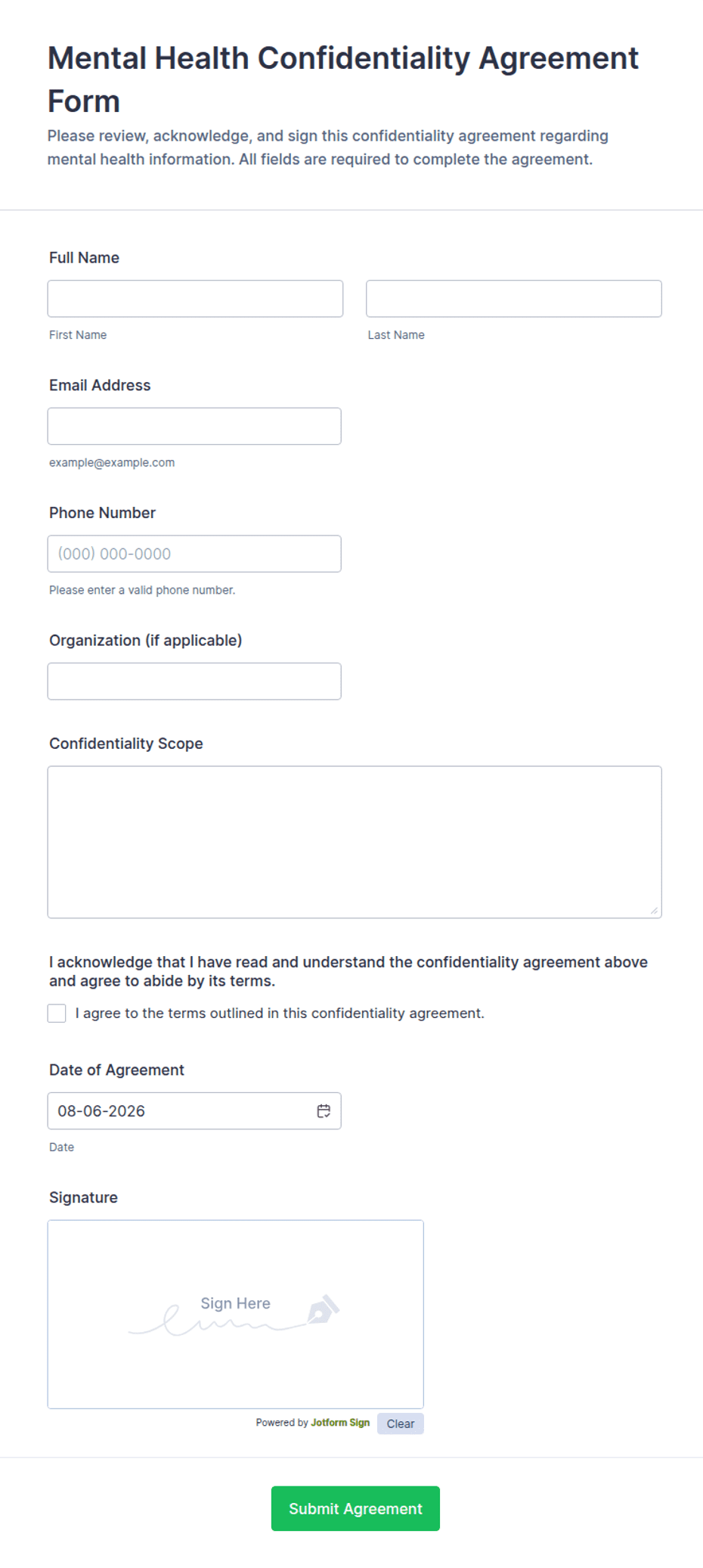Image resolution: width=703 pixels, height=1568 pixels.
Task: Click the Last Name input field
Action: (x=514, y=299)
